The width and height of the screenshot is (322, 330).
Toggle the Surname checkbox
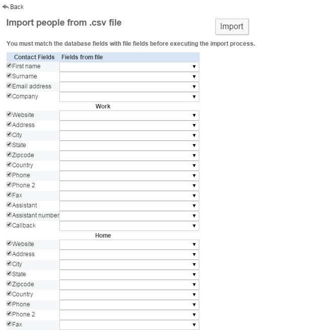coord(9,76)
